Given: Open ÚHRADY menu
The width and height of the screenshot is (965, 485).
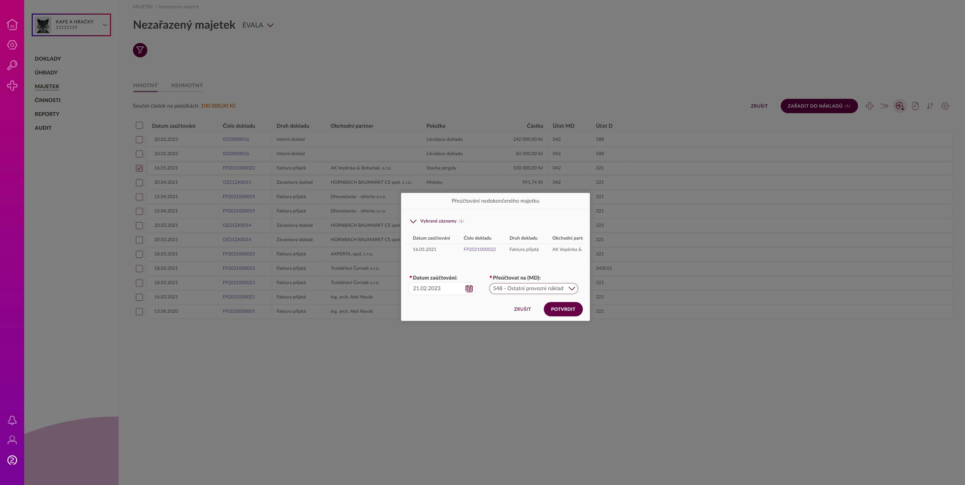Looking at the screenshot, I should [x=46, y=73].
